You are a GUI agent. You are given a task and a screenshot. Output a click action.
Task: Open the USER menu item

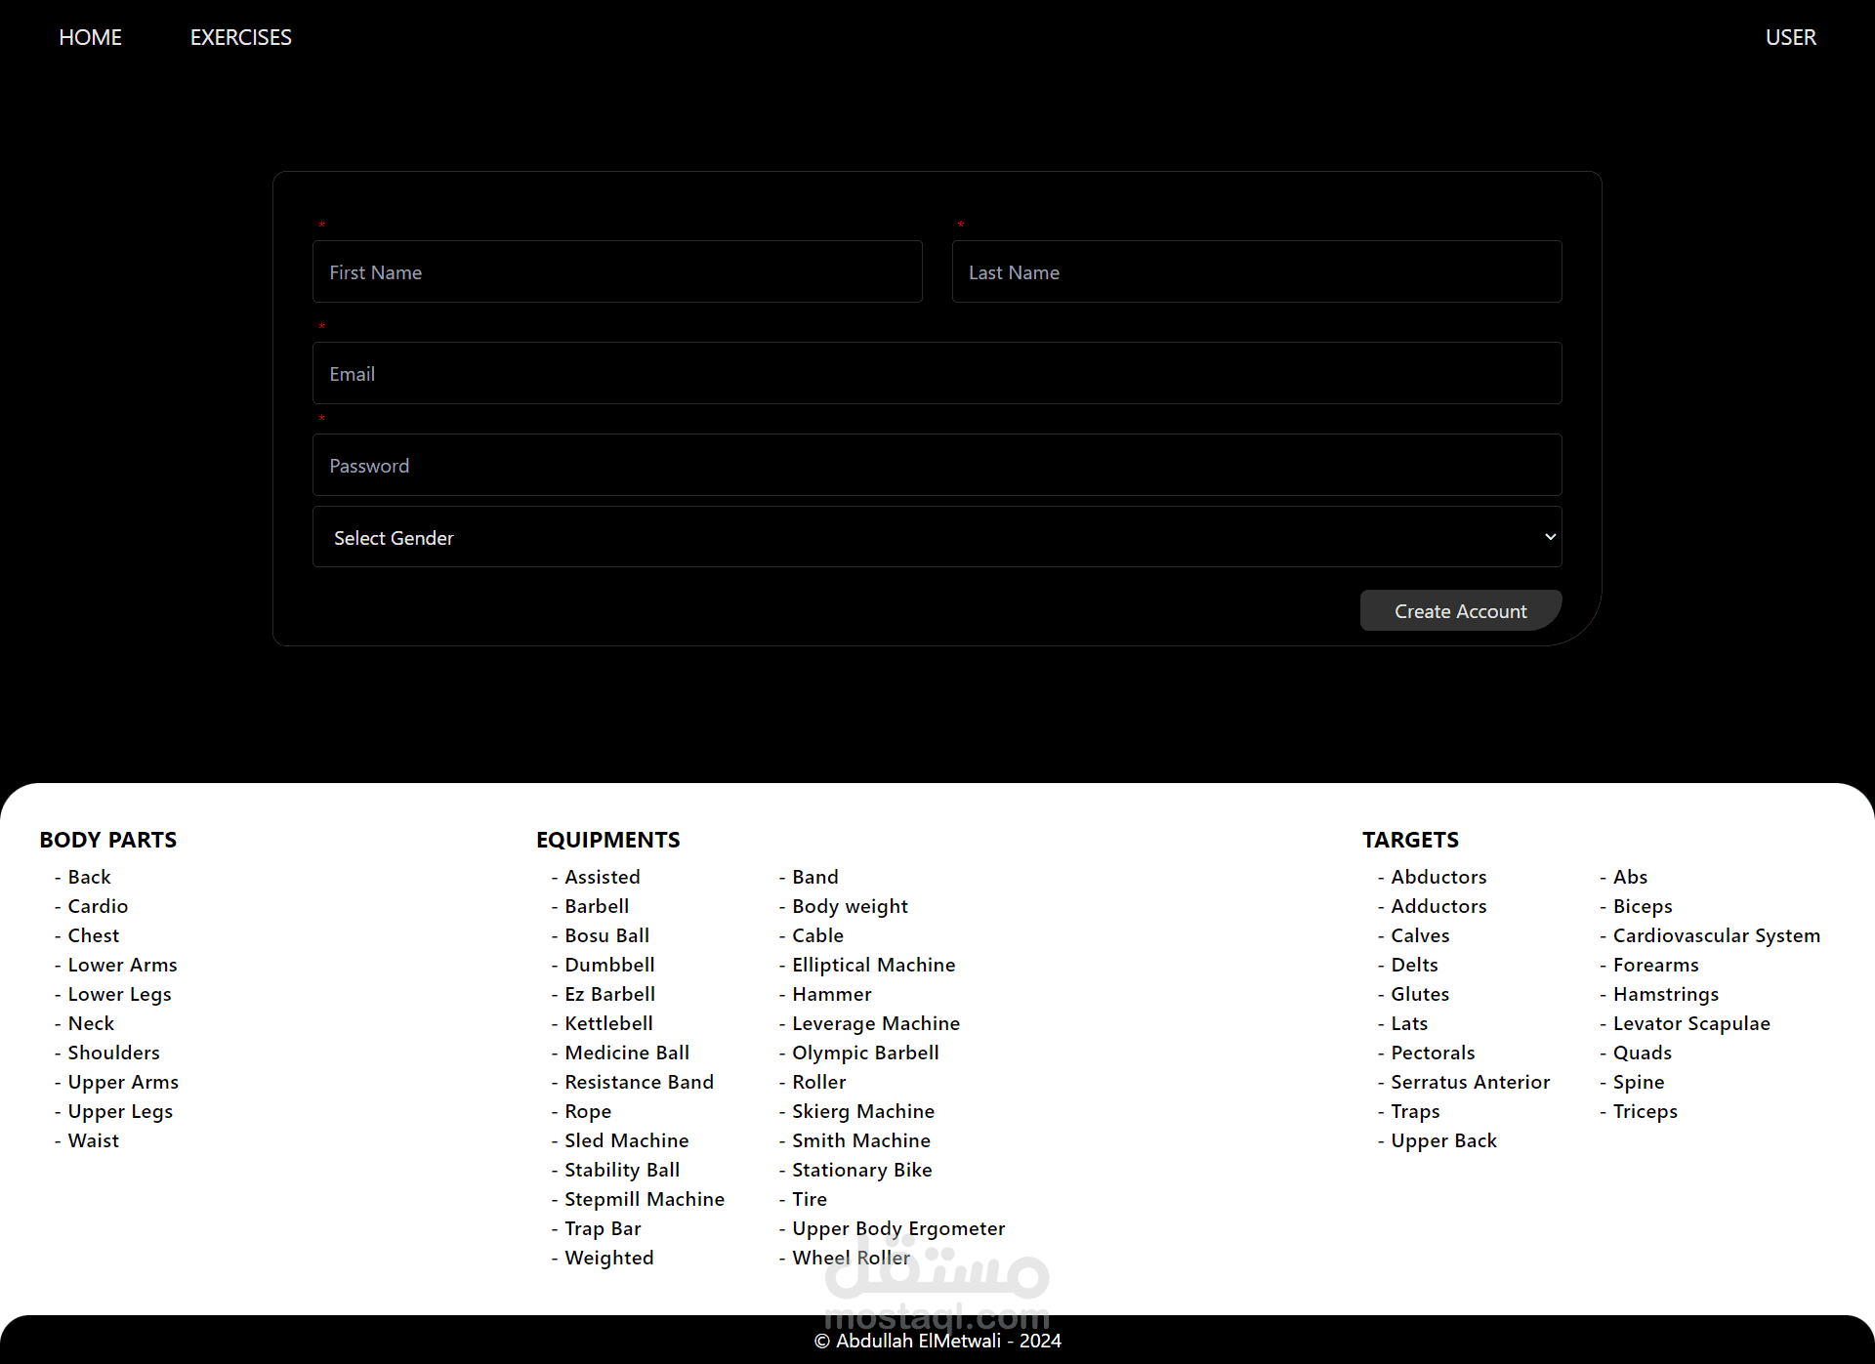[1790, 37]
